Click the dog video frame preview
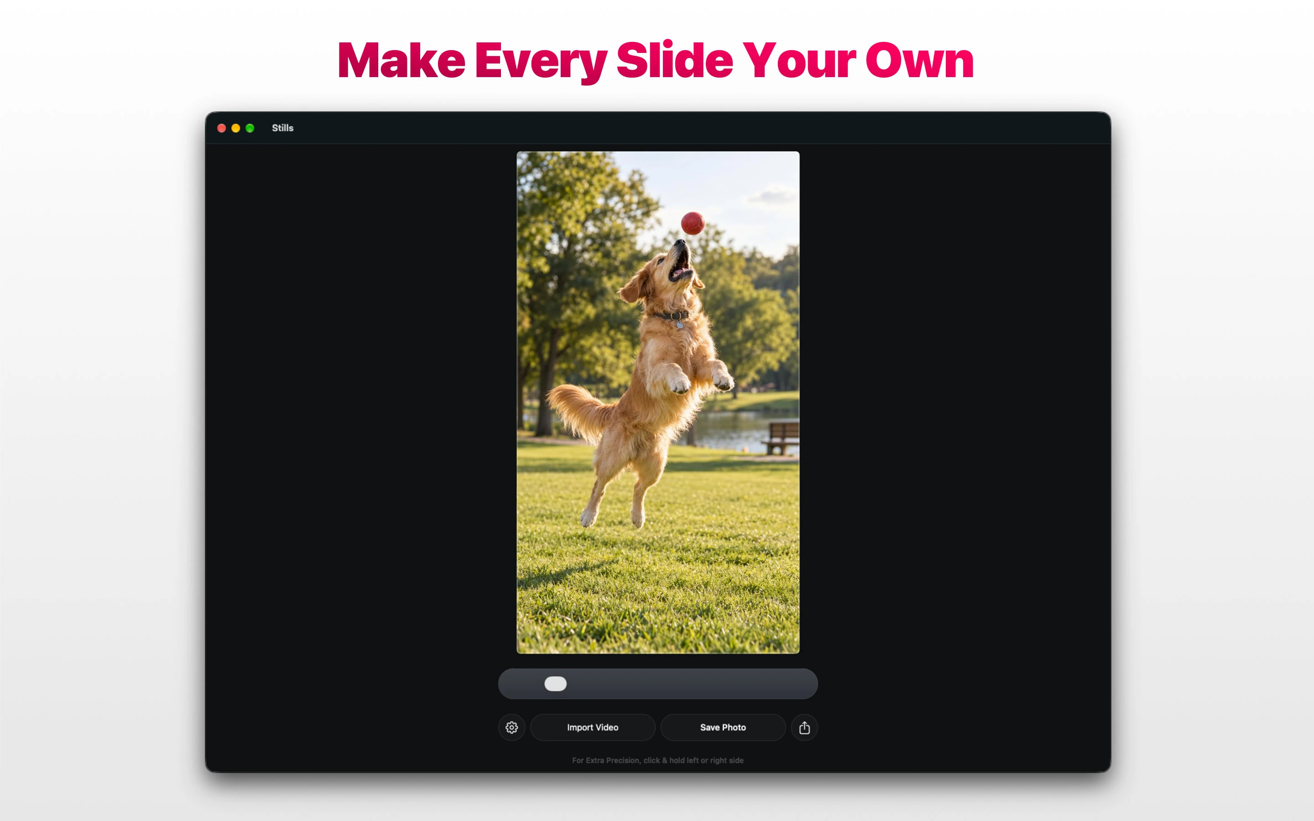The width and height of the screenshot is (1314, 821). click(657, 402)
